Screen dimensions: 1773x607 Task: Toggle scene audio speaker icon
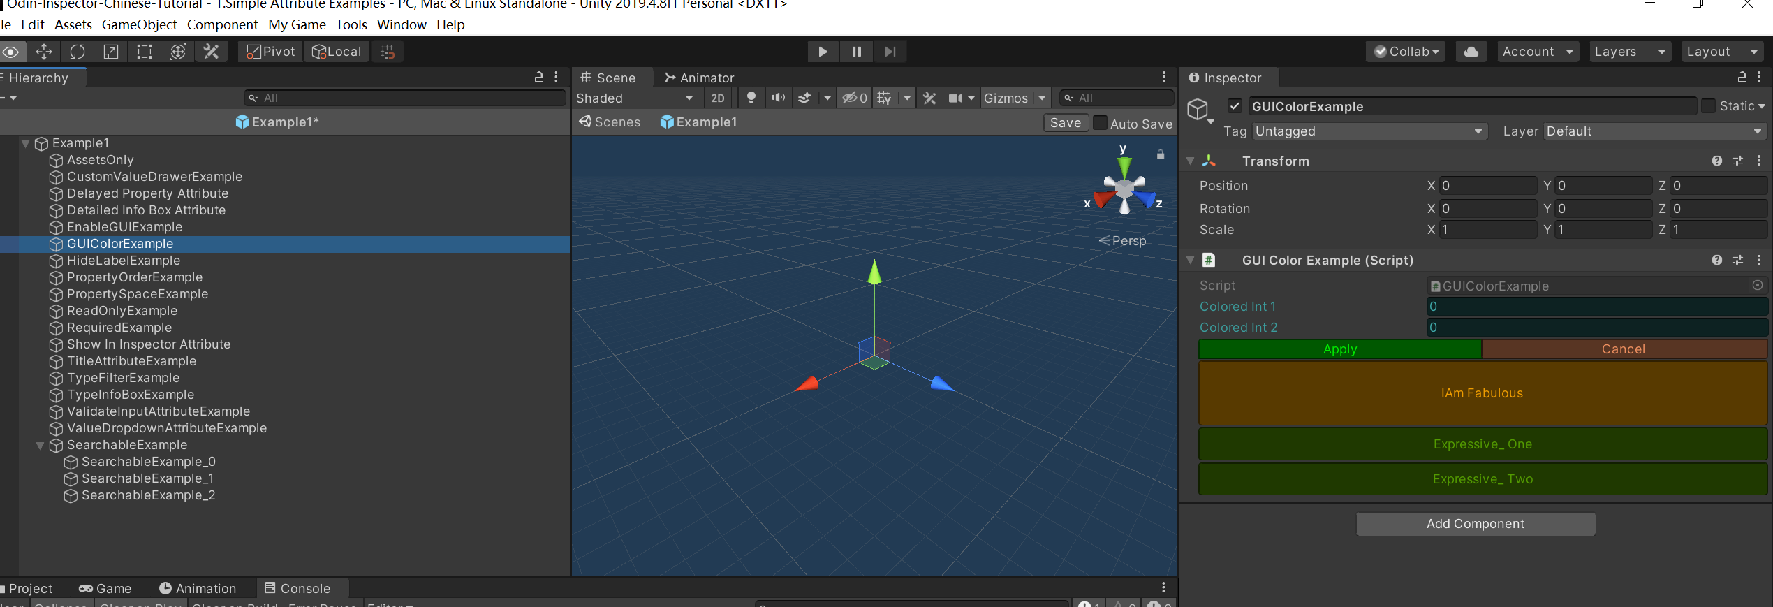pyautogui.click(x=779, y=98)
